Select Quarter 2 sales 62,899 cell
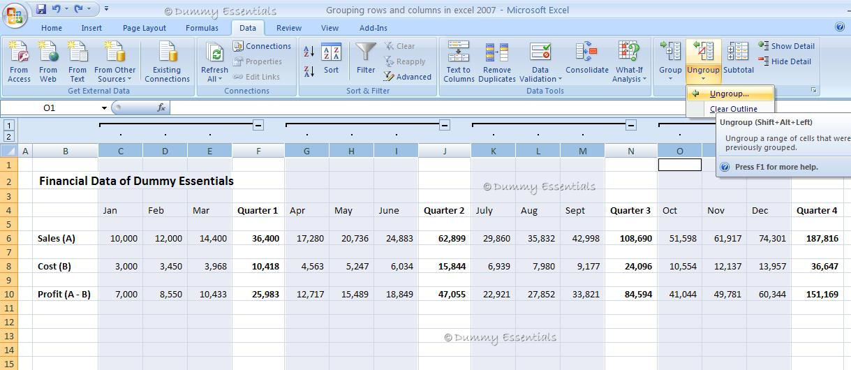851x370 pixels. [445, 238]
